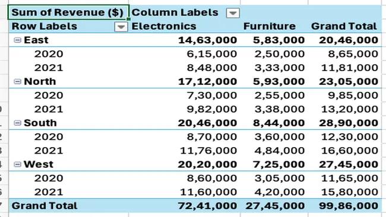Select West grand total 27,45,000

click(x=349, y=164)
